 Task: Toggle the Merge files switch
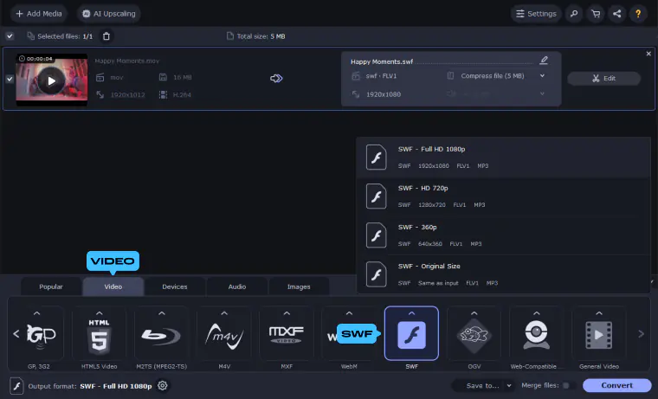pyautogui.click(x=567, y=385)
